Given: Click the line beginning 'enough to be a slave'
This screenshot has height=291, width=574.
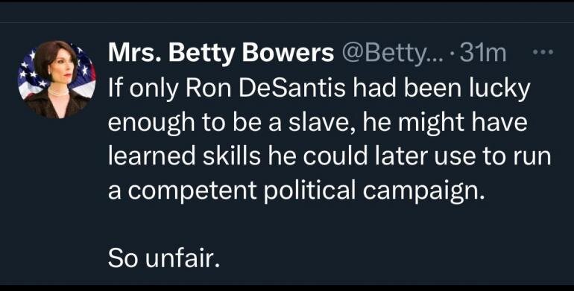Looking at the screenshot, I should pyautogui.click(x=318, y=124).
